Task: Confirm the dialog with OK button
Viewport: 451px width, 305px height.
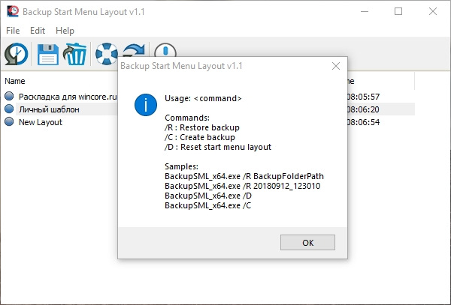Action: click(307, 243)
